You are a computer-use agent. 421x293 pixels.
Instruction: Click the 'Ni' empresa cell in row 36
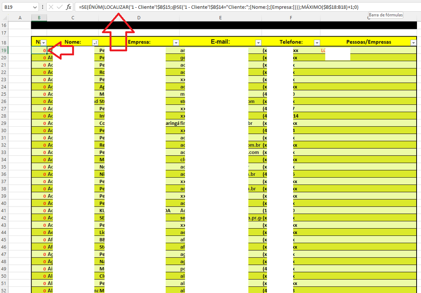point(139,174)
